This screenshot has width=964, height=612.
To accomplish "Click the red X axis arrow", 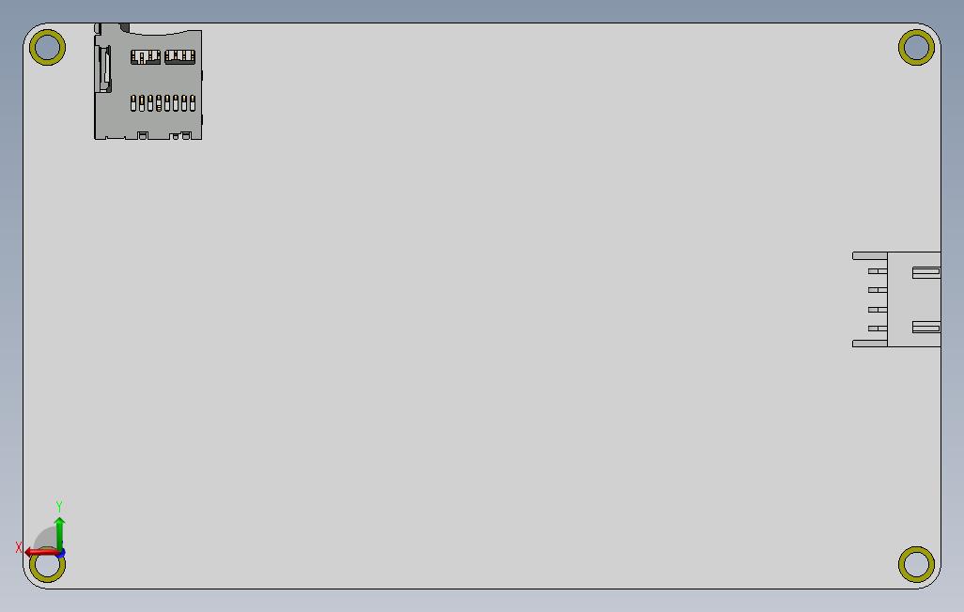I will coord(40,553).
